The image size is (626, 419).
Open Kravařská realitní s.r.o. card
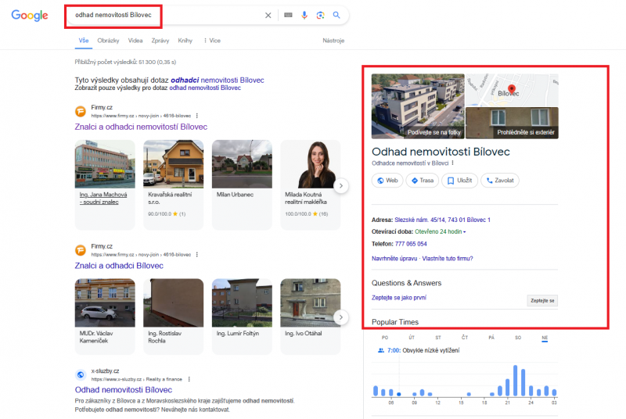click(x=173, y=184)
